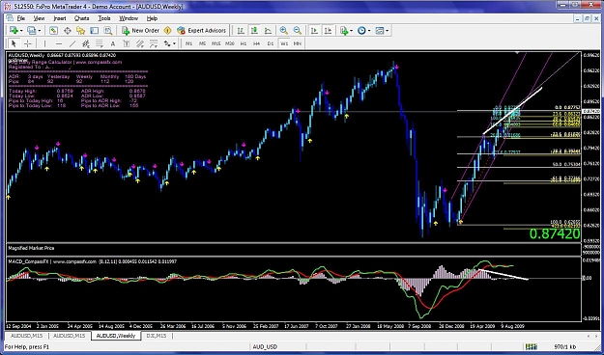Screen dimensions: 604x355
Task: Toggle Chart Shift from right border
Action: pos(329,30)
